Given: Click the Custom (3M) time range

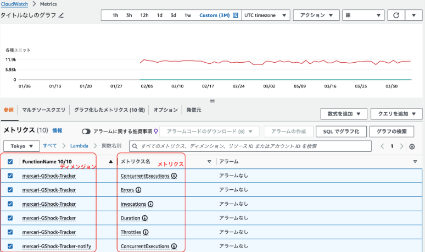Looking at the screenshot, I should pyautogui.click(x=214, y=15).
